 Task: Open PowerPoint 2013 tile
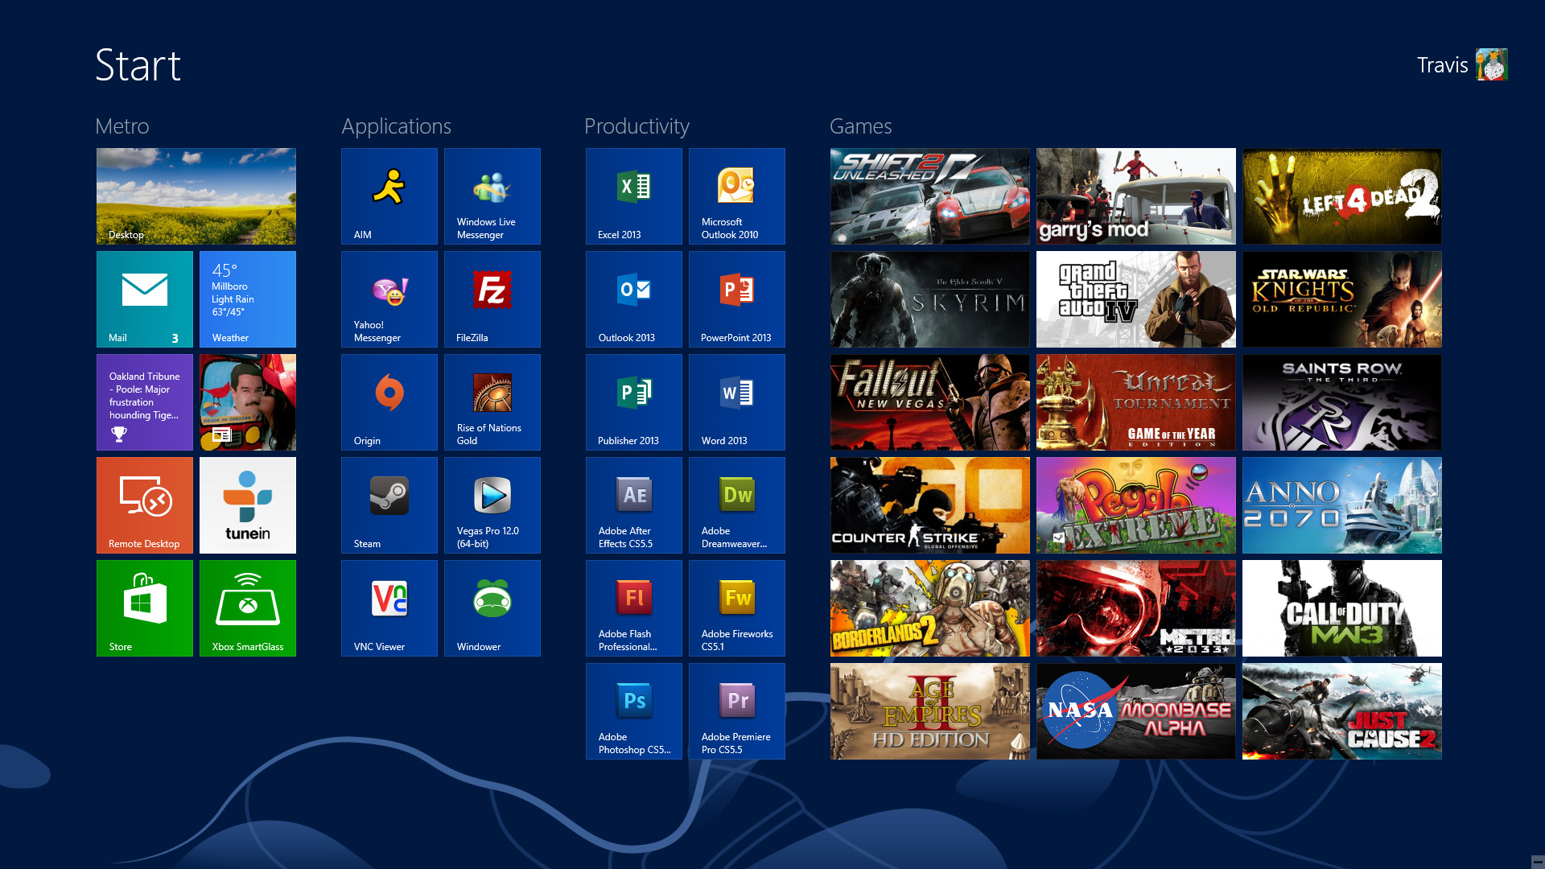click(x=737, y=299)
